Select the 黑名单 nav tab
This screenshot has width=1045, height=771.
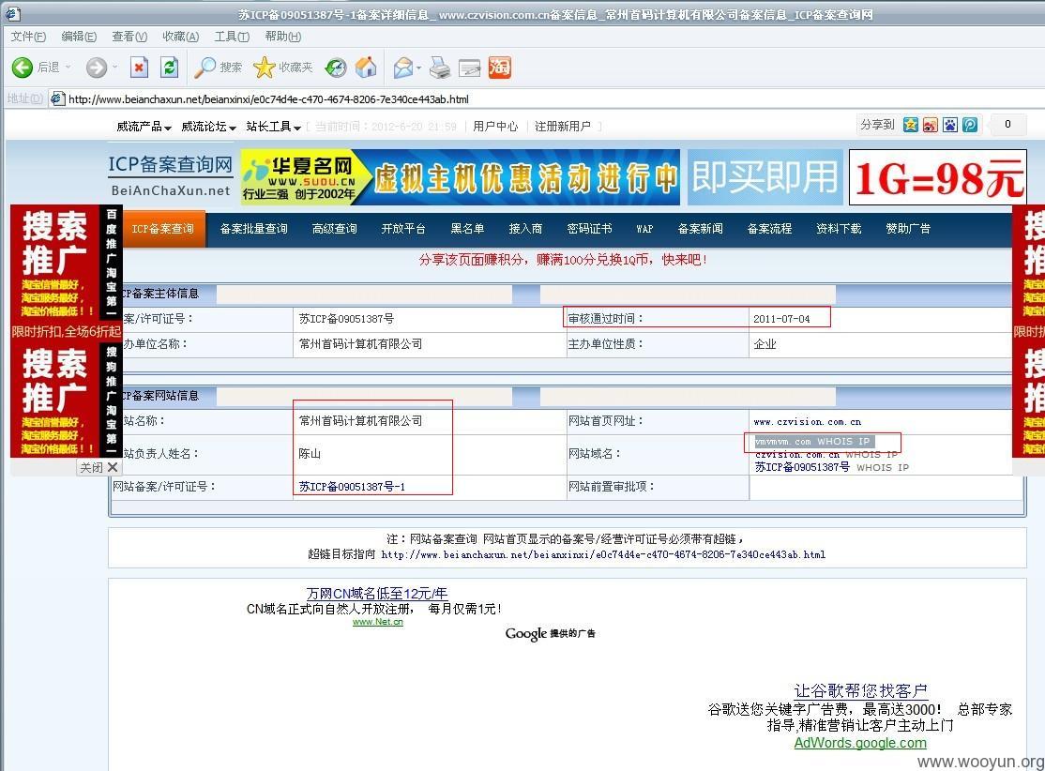467,229
